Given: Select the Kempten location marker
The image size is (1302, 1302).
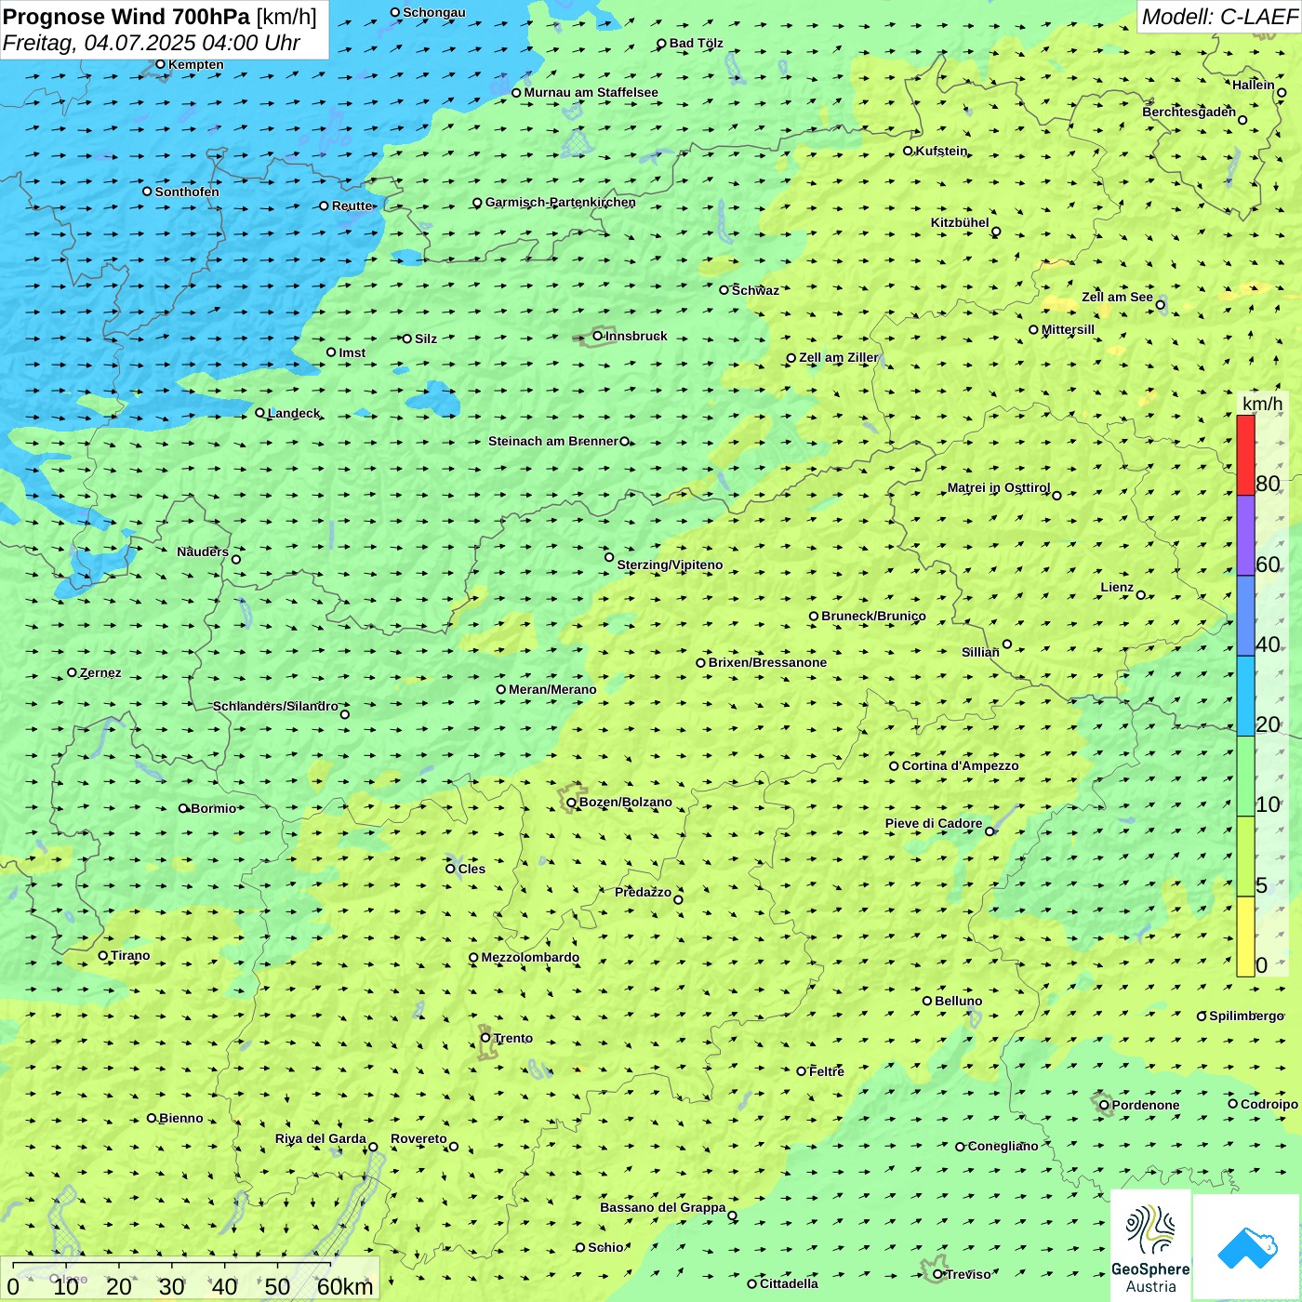Looking at the screenshot, I should [x=160, y=64].
